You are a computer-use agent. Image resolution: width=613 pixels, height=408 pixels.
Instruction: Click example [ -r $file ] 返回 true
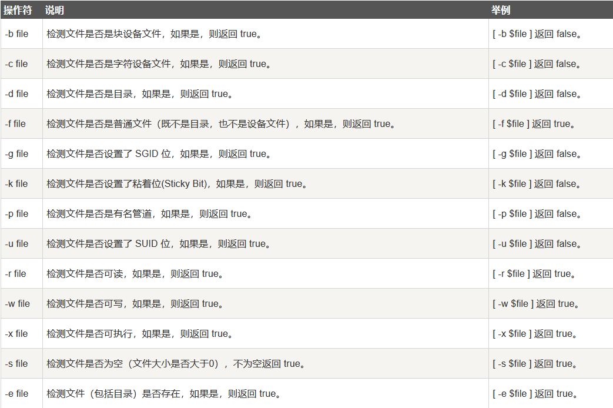coord(534,274)
